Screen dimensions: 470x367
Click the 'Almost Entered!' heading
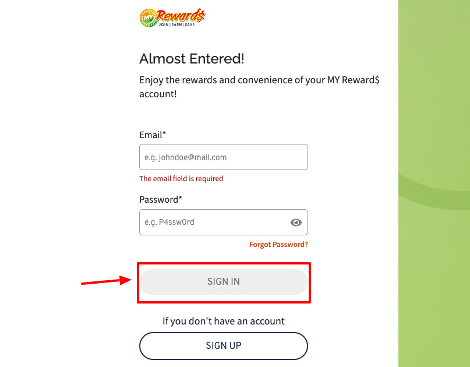point(191,59)
